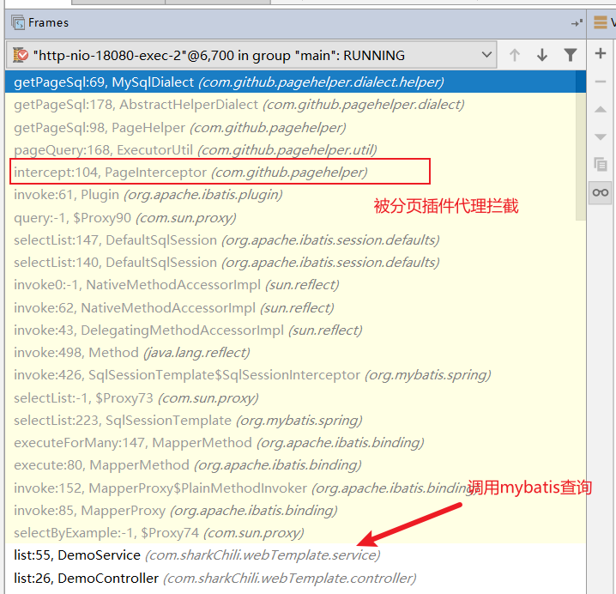Click the previous frame up arrow

[515, 55]
